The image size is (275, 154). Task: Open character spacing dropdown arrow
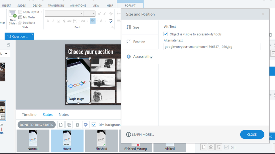click(79, 21)
